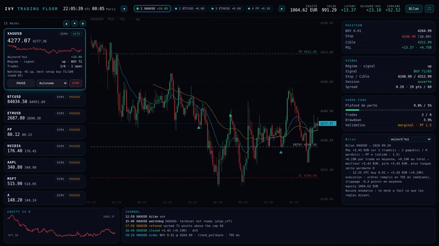The height and width of the screenshot is (246, 439).
Task: Click the buy triangle marker near 00:19
Action: click(199, 127)
